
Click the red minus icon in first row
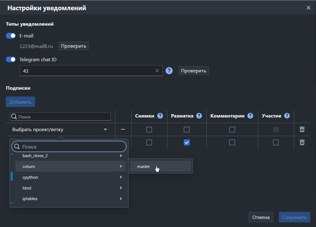(x=123, y=129)
